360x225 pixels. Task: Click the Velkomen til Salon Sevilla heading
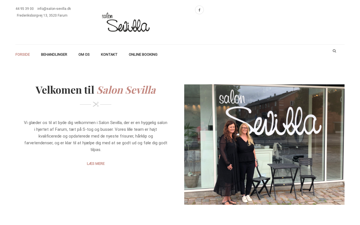(x=96, y=90)
